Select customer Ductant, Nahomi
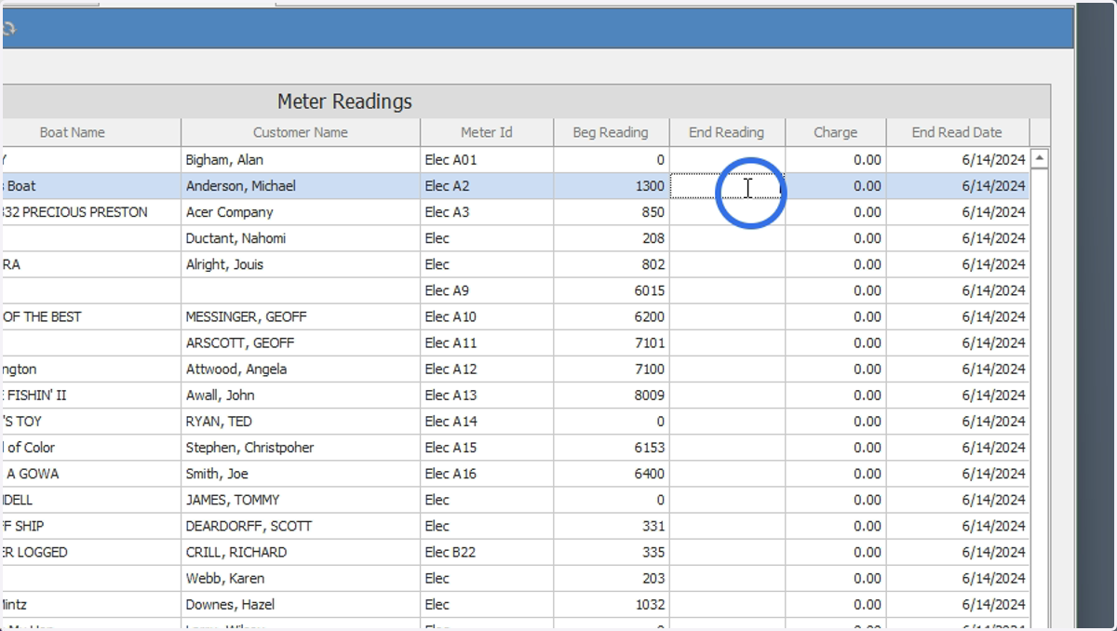Screen dimensions: 1117x631 (x=236, y=238)
